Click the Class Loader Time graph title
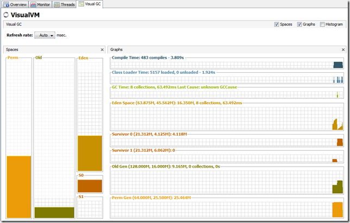 pyautogui.click(x=164, y=72)
